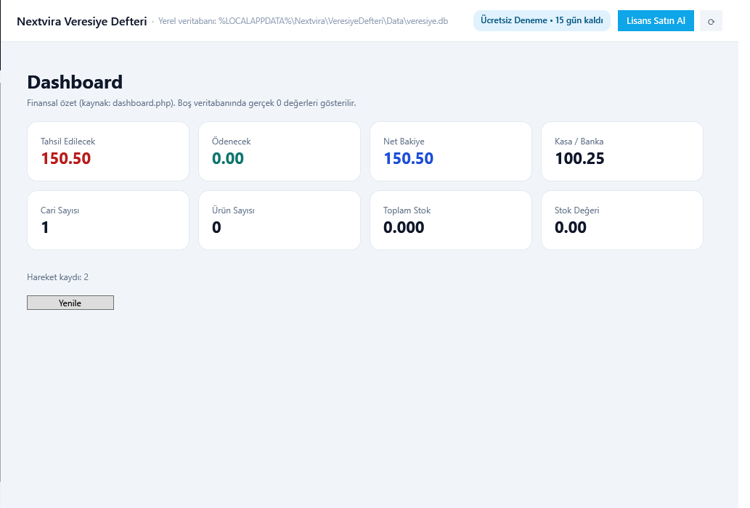Click the Ürün Sayısı count of 0
750x508 pixels.
[216, 227]
